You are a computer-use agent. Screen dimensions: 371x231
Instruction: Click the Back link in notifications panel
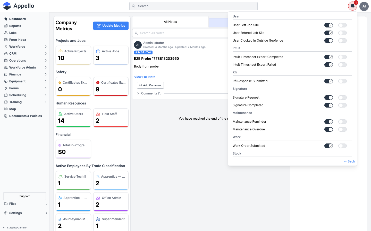coord(349,161)
